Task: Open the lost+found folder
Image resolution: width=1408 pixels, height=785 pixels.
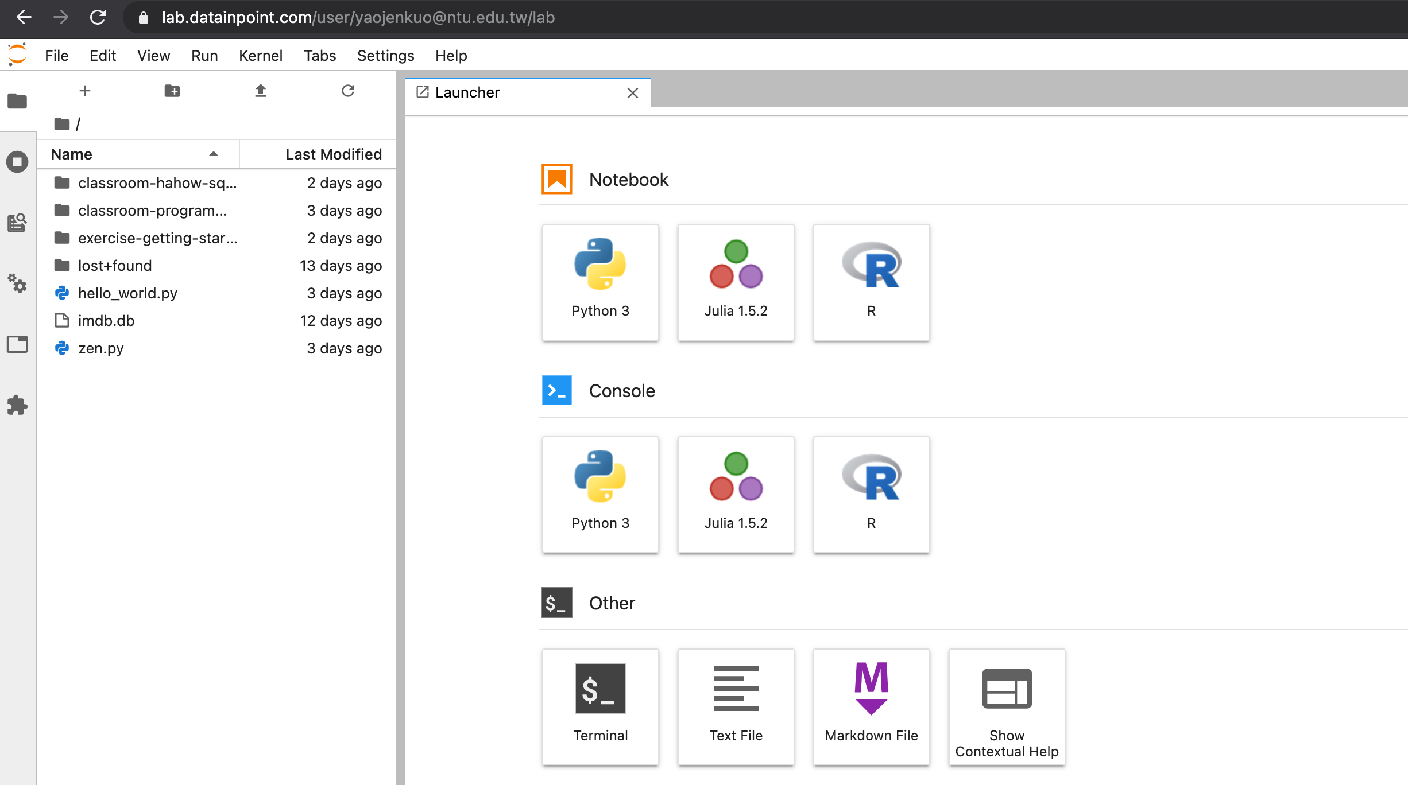Action: pos(115,266)
